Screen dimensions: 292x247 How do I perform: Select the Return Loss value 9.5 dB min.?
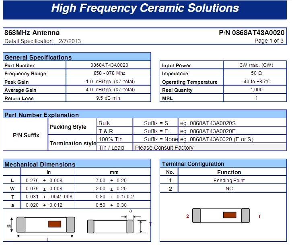tap(109, 98)
